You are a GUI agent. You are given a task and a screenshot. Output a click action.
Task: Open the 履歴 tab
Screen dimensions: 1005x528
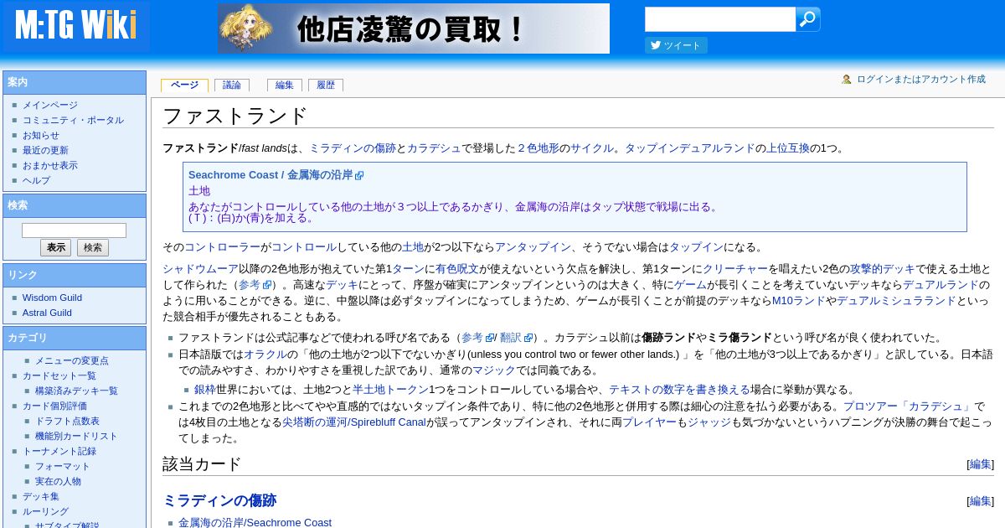coord(326,85)
